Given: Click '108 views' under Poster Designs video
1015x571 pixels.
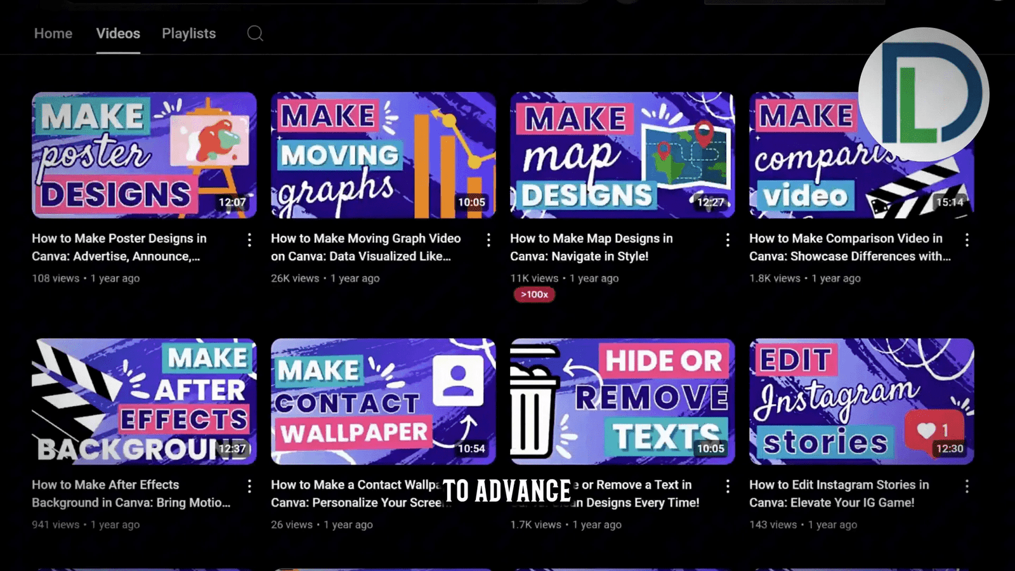Looking at the screenshot, I should coord(56,279).
